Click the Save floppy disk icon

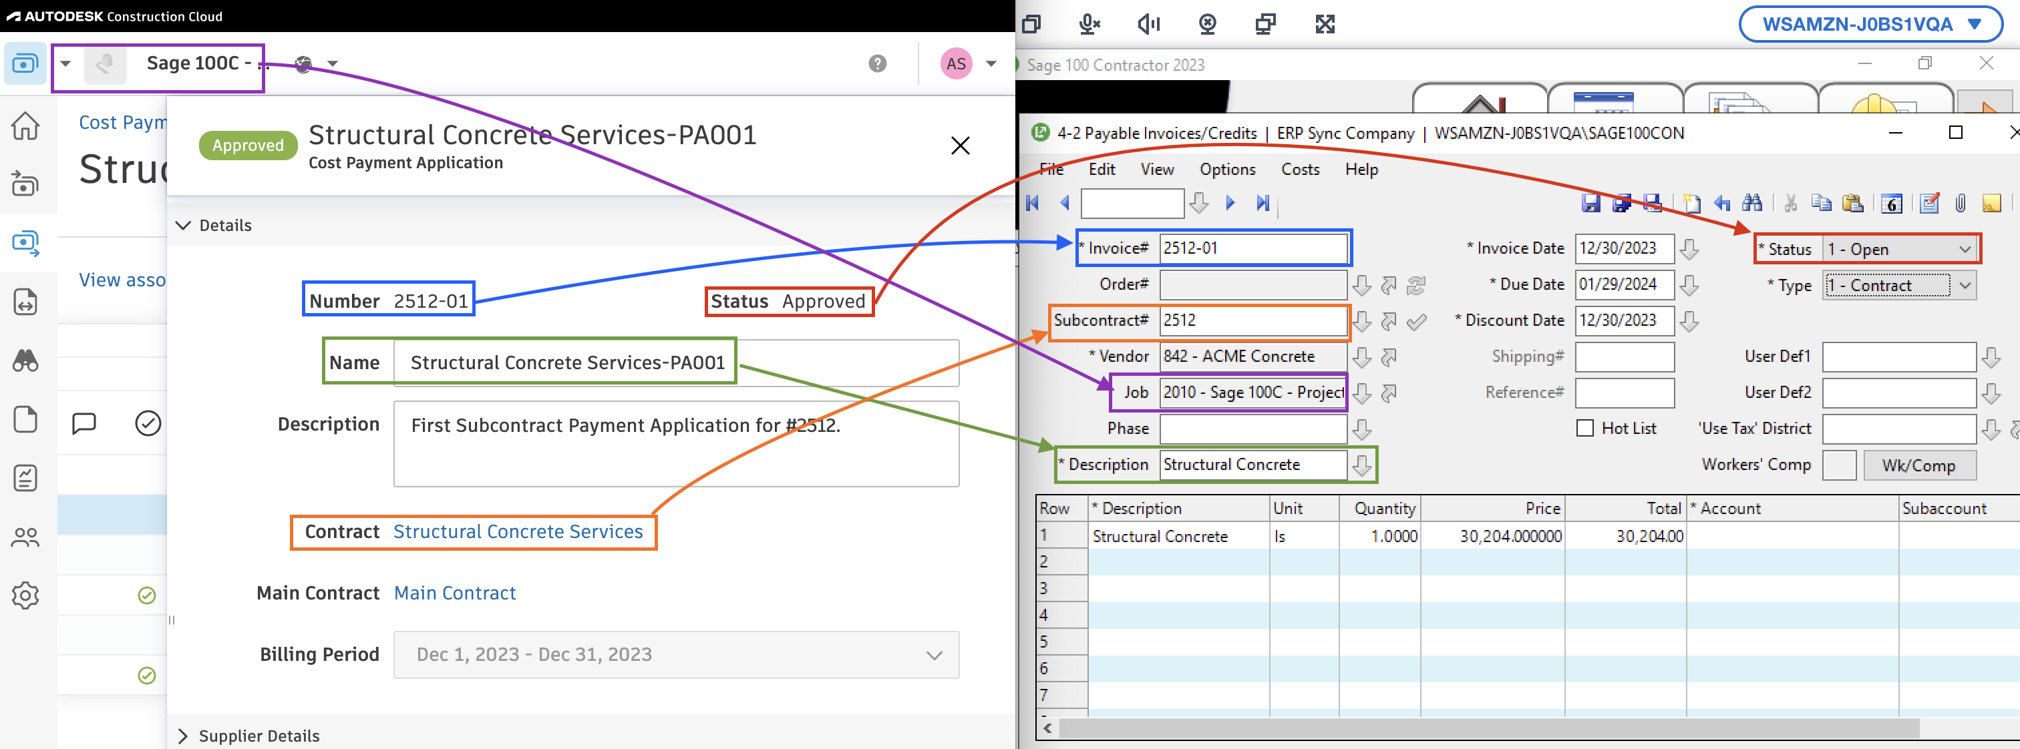pos(1591,203)
